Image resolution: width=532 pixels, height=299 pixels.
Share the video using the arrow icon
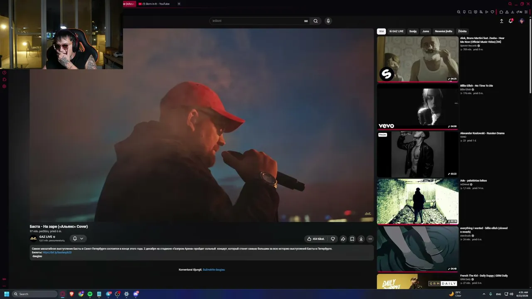(x=343, y=239)
